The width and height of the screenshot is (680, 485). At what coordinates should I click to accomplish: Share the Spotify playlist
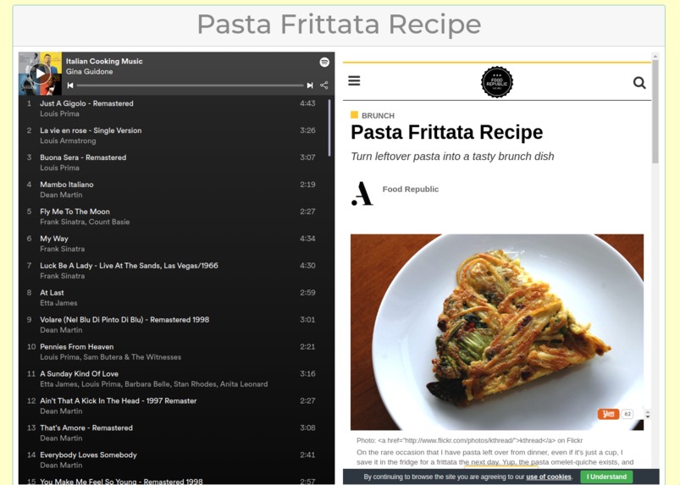coord(324,85)
